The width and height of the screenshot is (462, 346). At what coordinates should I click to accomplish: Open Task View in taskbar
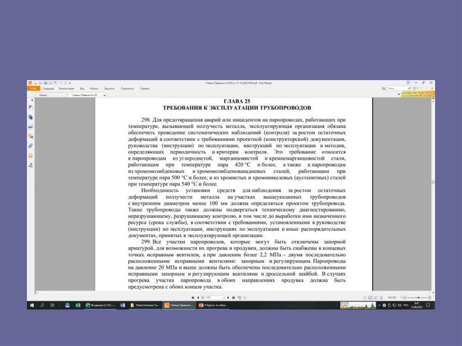tap(52, 305)
